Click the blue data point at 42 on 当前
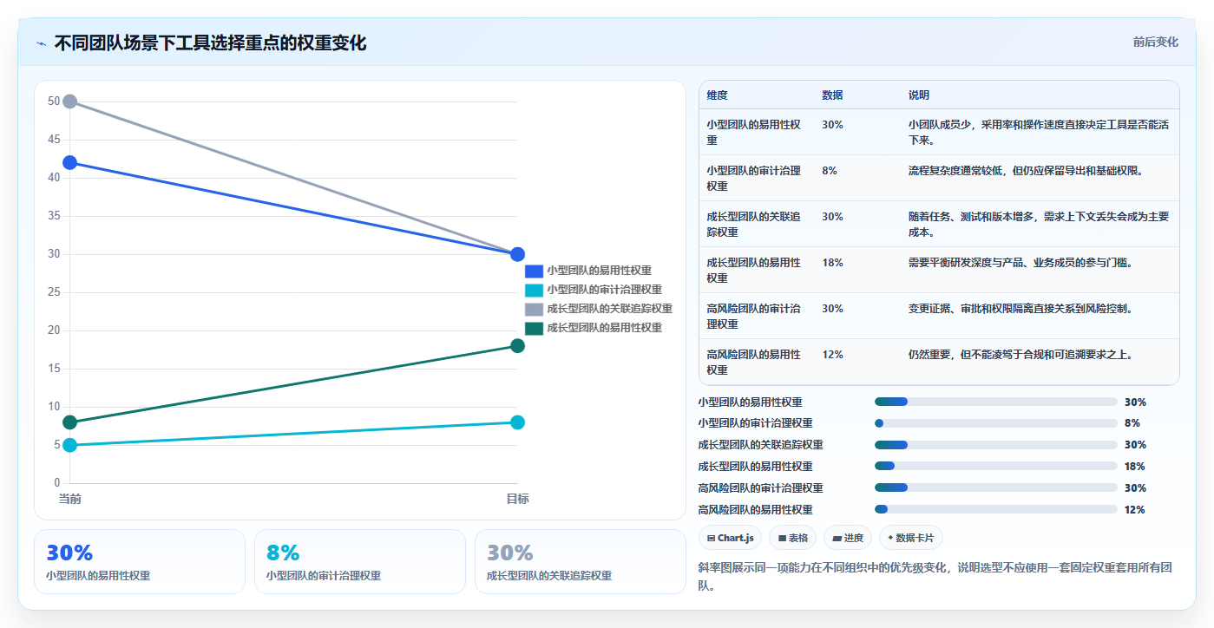The width and height of the screenshot is (1214, 628). [69, 162]
